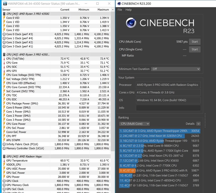
Task: Select ranking entry 1 Threadripper 2990WX
Action: (160, 131)
